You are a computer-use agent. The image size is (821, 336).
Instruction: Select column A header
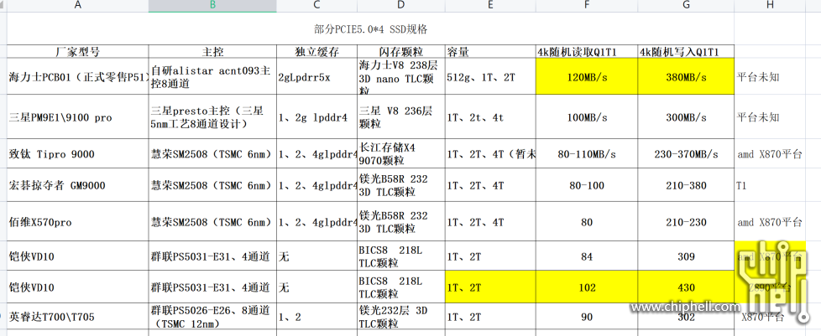[77, 6]
